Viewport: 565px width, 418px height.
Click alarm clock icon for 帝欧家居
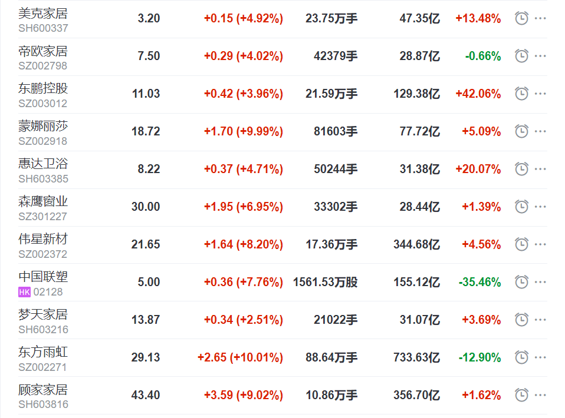click(521, 56)
